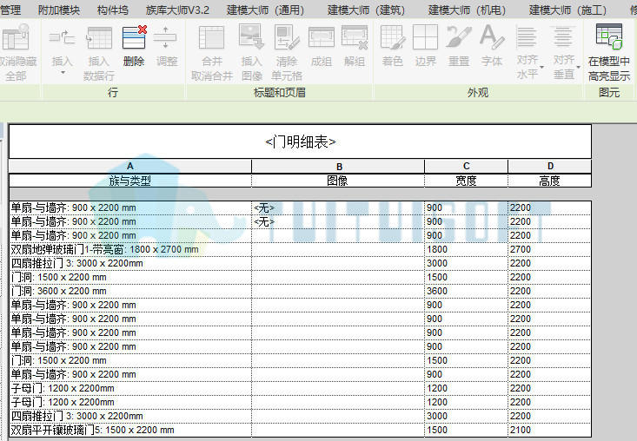637x441 pixels.
Task: Click the Clear Cell icon
Action: click(287, 37)
